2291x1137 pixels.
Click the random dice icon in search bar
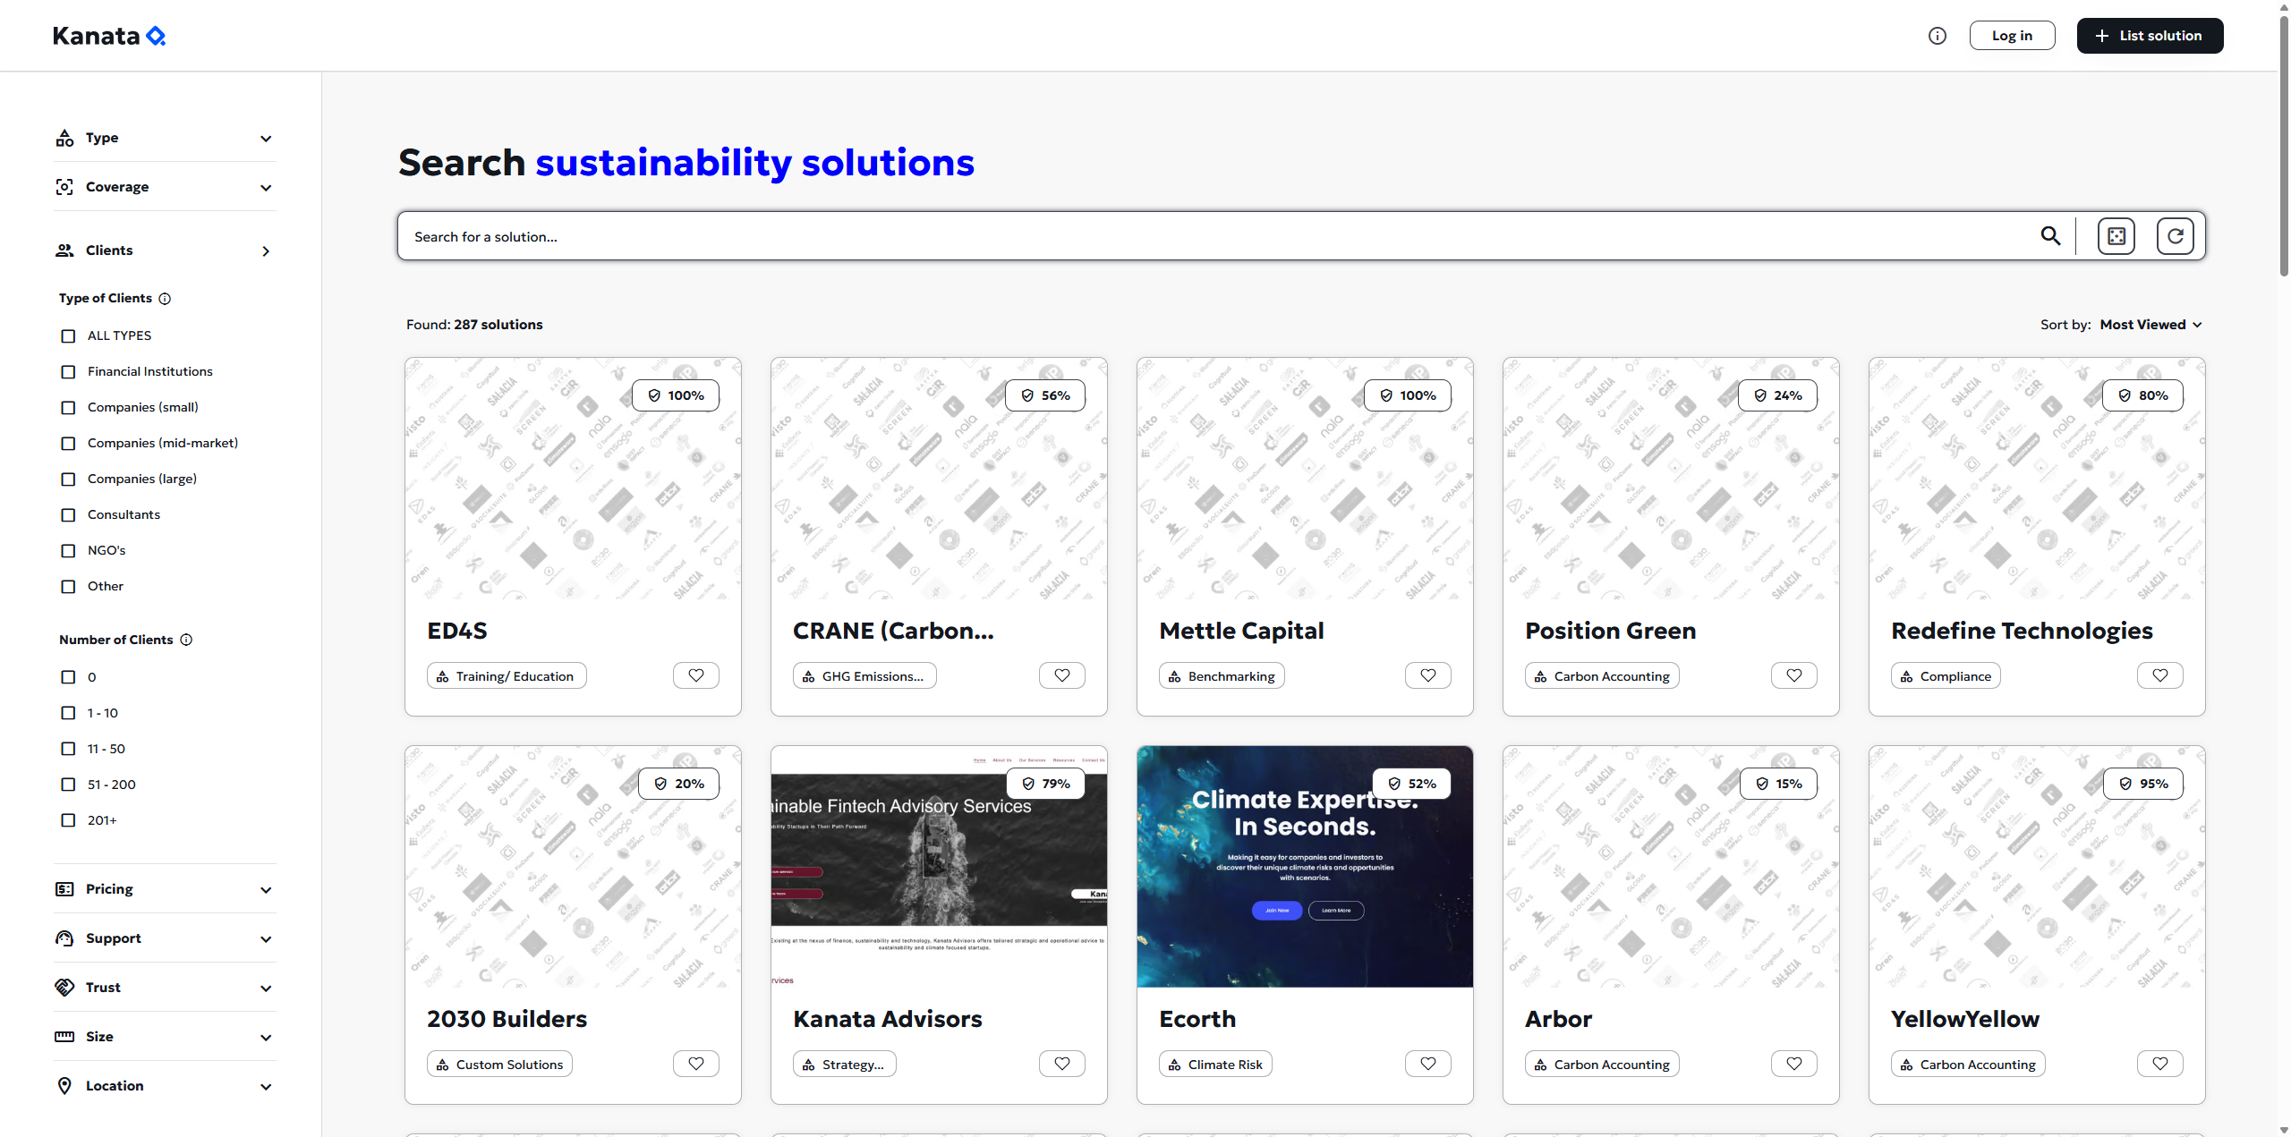(2116, 236)
